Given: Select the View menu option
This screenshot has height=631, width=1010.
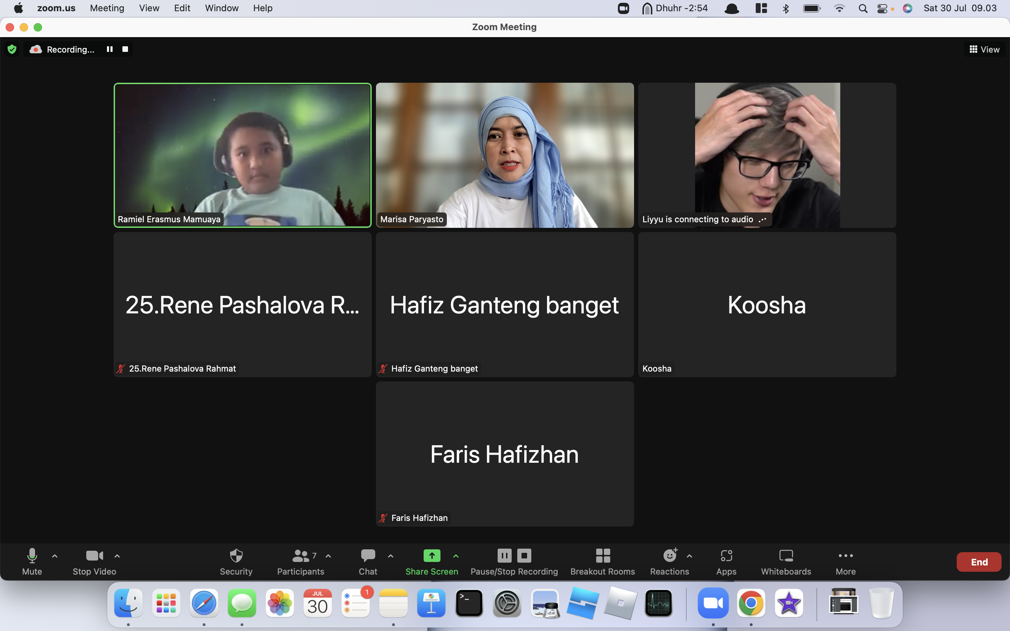Looking at the screenshot, I should 148,8.
